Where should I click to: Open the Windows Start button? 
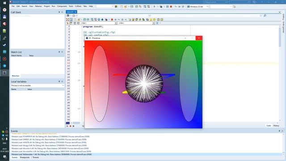click(x=4, y=3)
